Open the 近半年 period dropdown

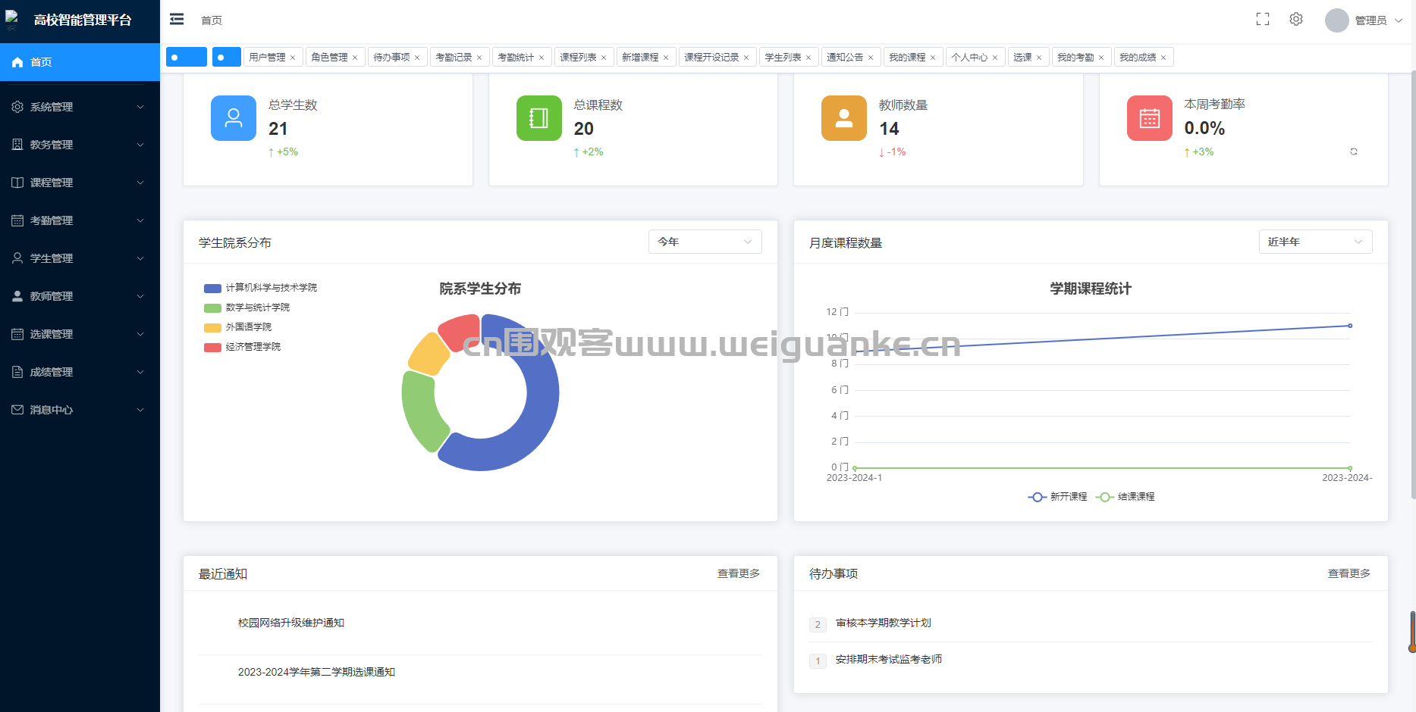click(1314, 242)
